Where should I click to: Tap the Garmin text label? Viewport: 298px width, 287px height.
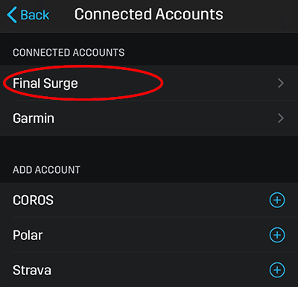(34, 119)
